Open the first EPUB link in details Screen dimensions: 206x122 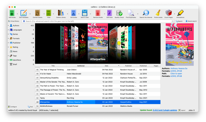point(179,71)
